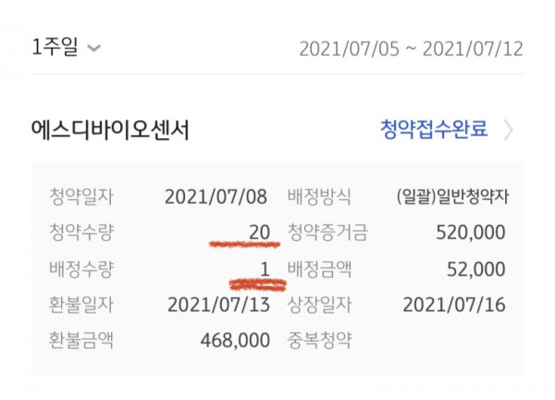
Task: Click the 환불일자 date 2021/07/13
Action: point(218,305)
